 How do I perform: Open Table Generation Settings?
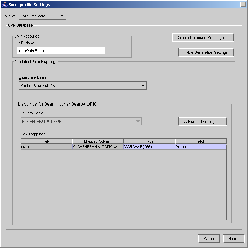point(206,52)
